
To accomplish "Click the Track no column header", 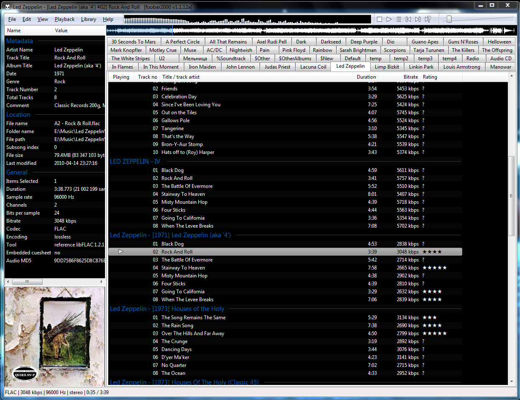I will (x=148, y=77).
